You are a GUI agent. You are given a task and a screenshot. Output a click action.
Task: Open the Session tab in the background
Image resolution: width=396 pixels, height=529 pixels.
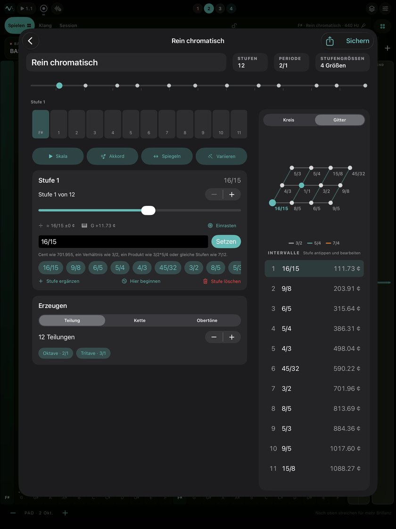tap(68, 26)
